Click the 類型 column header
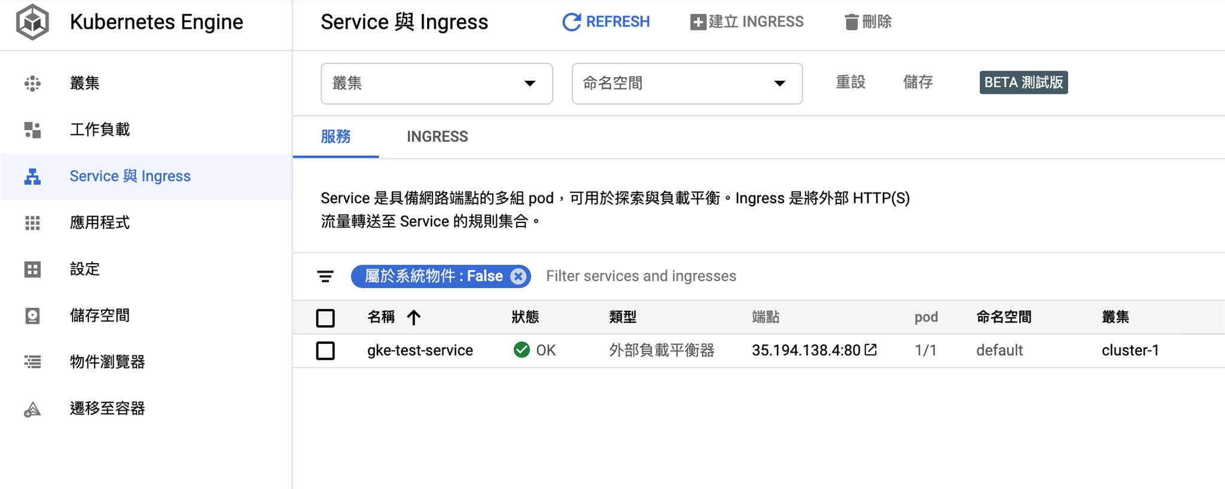 coord(623,317)
